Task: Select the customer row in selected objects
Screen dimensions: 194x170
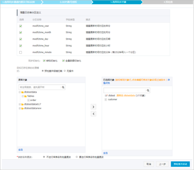Action: [x=111, y=100]
